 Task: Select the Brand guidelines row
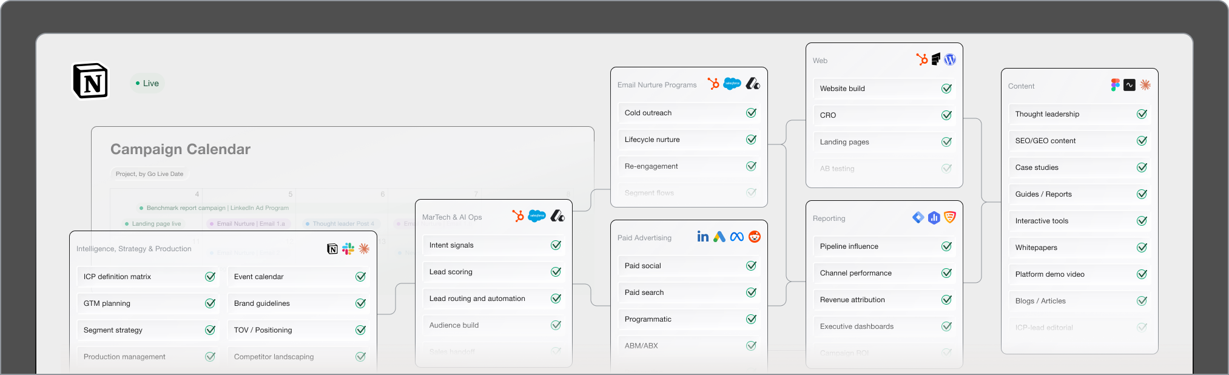click(298, 303)
